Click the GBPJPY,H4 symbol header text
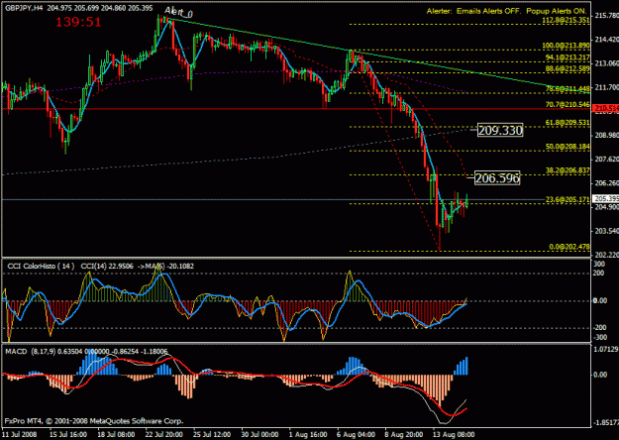The image size is (619, 440). [24, 8]
